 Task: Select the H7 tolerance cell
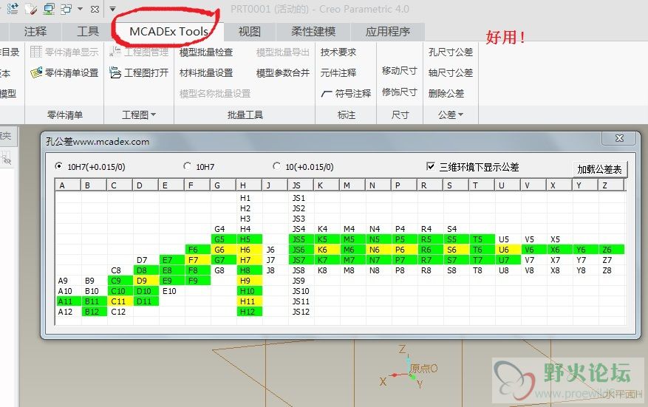[249, 260]
